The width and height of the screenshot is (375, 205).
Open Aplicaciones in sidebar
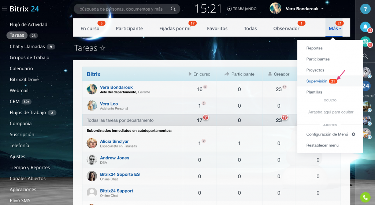tap(23, 190)
